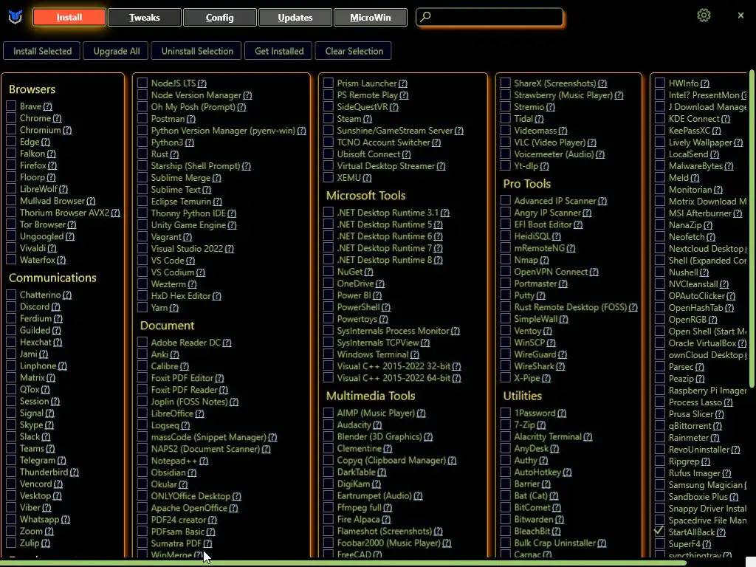This screenshot has width=756, height=567.
Task: Click the Get Installed button
Action: point(279,51)
